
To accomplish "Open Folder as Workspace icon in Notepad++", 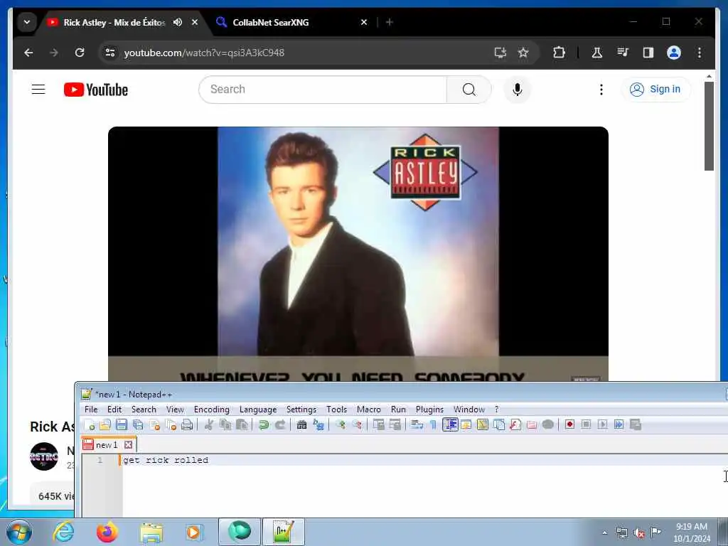I will [x=532, y=424].
